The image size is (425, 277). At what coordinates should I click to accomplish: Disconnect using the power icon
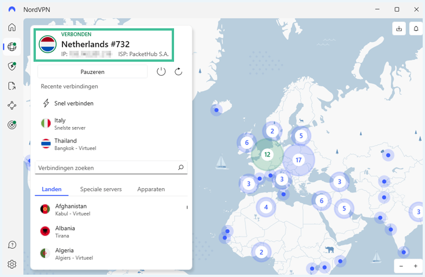click(x=161, y=72)
